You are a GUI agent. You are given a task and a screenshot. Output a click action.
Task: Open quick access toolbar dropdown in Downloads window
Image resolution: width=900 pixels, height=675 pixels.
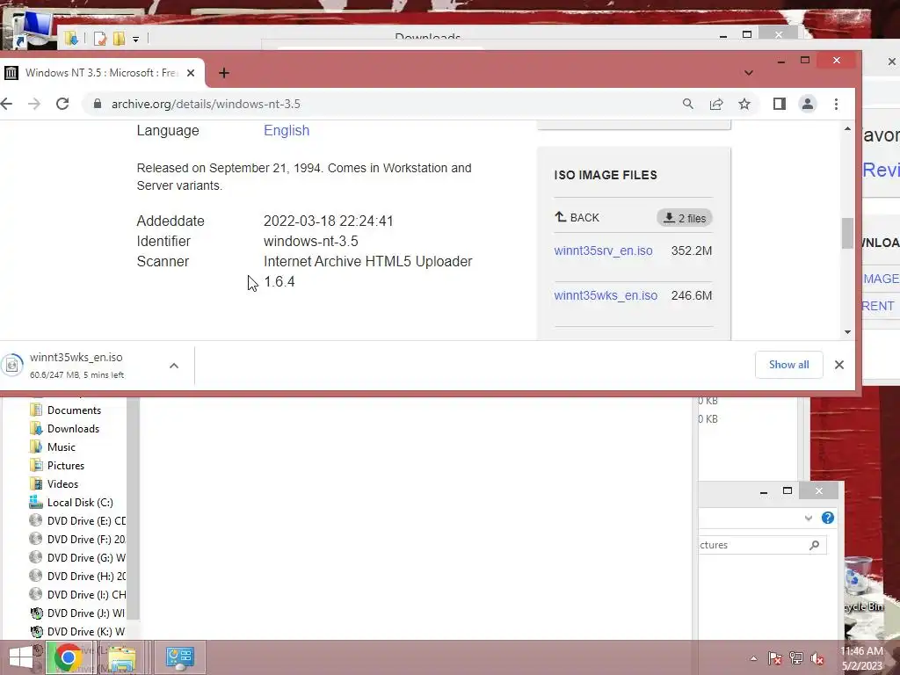click(x=135, y=39)
